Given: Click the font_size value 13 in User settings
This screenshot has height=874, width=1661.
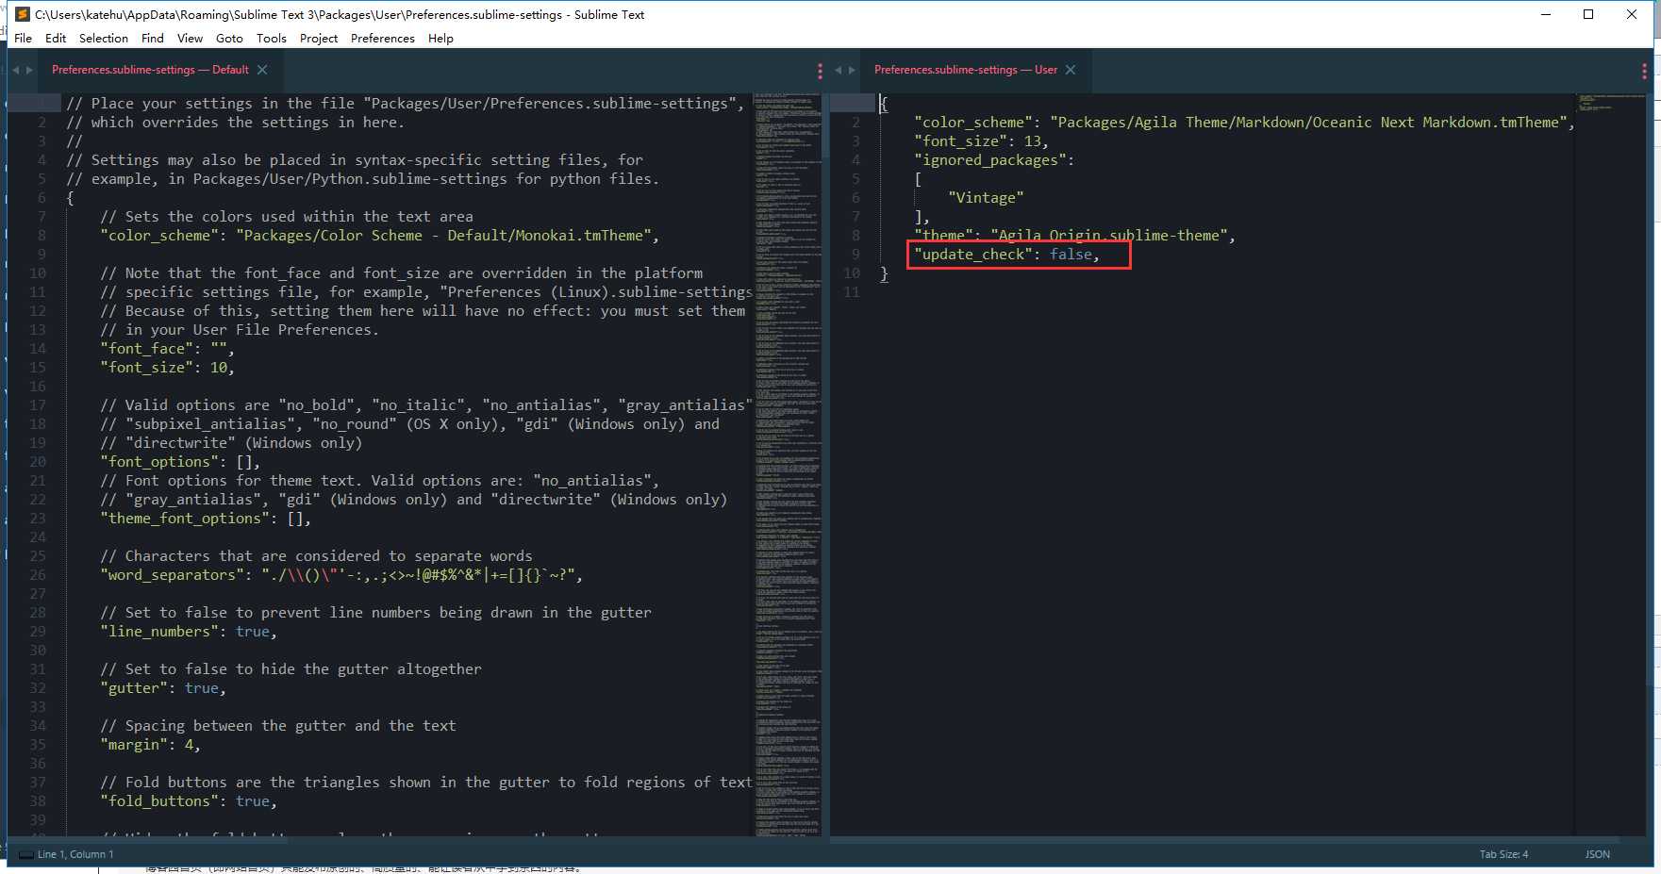Looking at the screenshot, I should point(1032,141).
